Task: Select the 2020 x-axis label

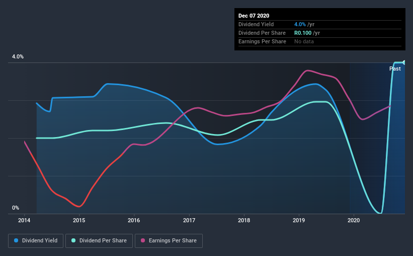Action: point(354,220)
